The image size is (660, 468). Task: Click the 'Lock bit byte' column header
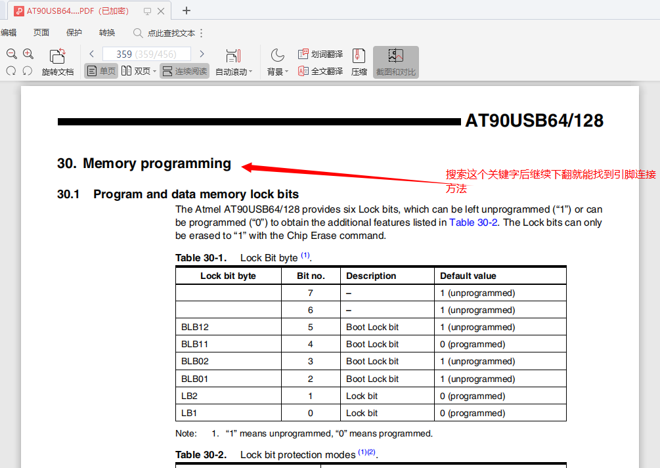tap(228, 276)
